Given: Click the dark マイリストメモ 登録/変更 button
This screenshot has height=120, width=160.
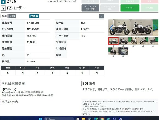Looking at the screenshot, I should pos(90,8).
